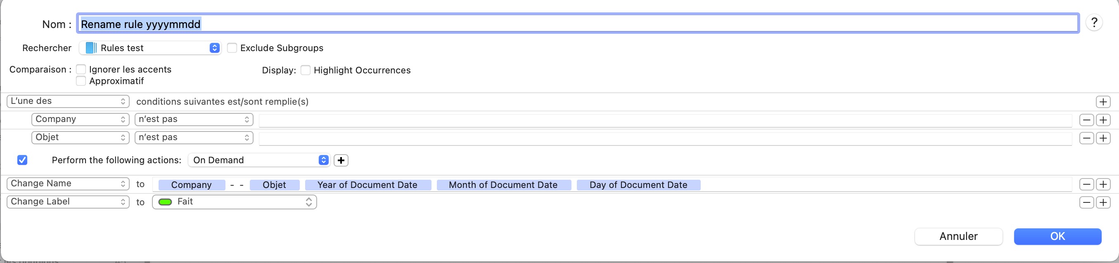Open the L'une des dropdown
This screenshot has width=1119, height=263.
tap(68, 101)
